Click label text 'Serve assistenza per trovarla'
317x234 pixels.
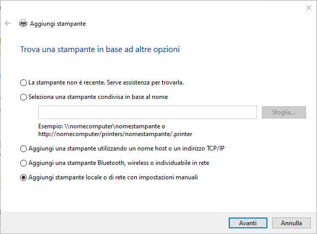point(149,82)
